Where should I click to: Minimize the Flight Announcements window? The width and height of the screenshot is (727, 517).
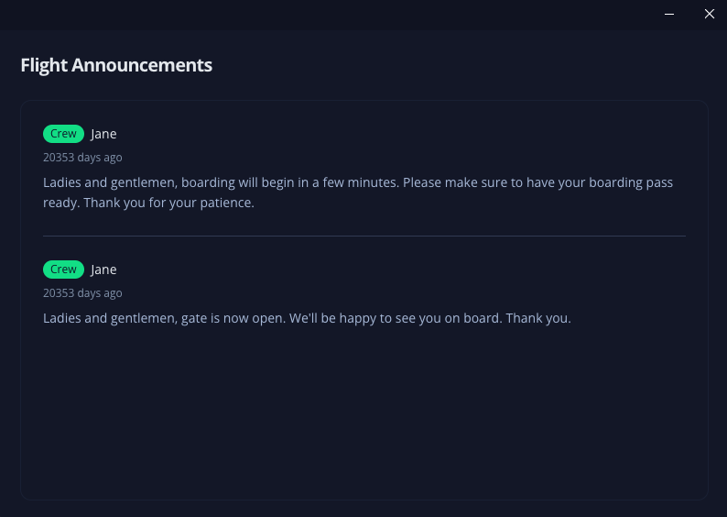[x=669, y=15]
